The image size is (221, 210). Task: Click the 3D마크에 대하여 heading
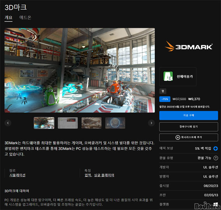[x=17, y=191]
